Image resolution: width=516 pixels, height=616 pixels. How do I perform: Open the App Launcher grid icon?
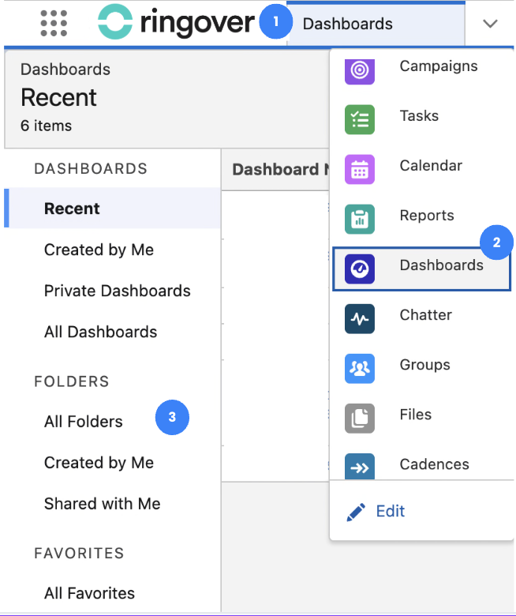pyautogui.click(x=54, y=24)
